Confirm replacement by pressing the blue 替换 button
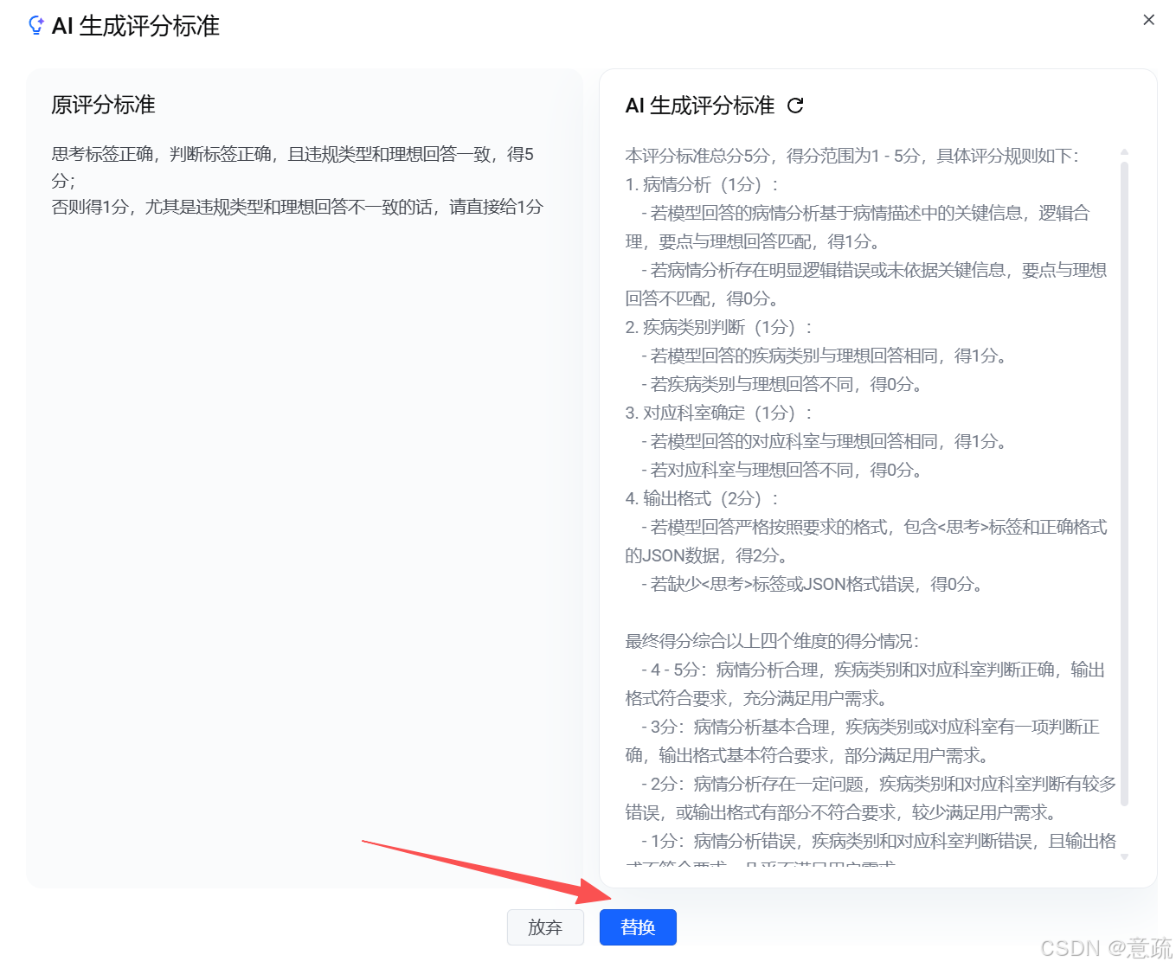 pyautogui.click(x=638, y=926)
